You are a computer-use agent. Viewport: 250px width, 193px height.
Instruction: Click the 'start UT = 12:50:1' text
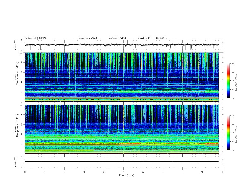(x=152, y=38)
